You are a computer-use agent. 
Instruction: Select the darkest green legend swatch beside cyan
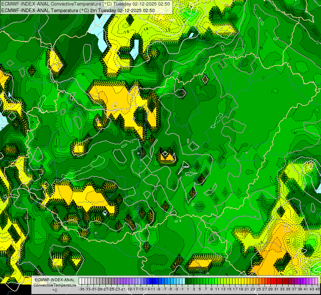click(187, 281)
